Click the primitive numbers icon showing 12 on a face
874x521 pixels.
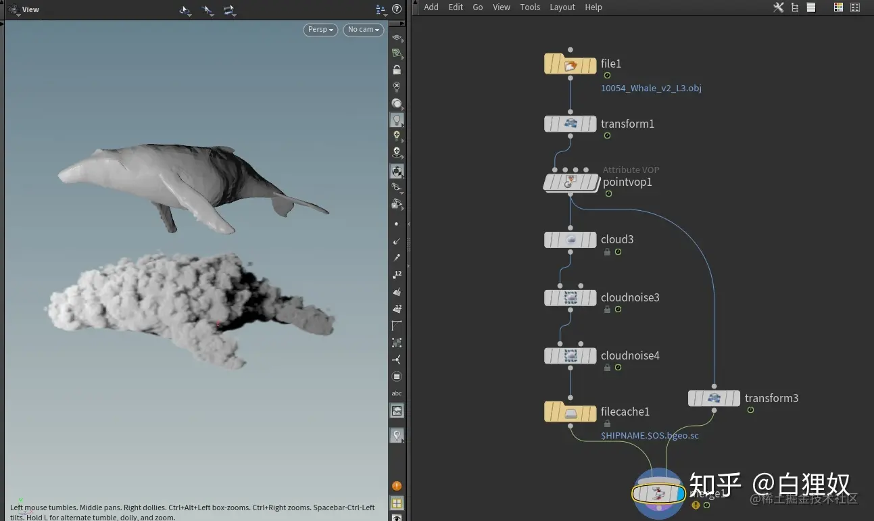[397, 308]
